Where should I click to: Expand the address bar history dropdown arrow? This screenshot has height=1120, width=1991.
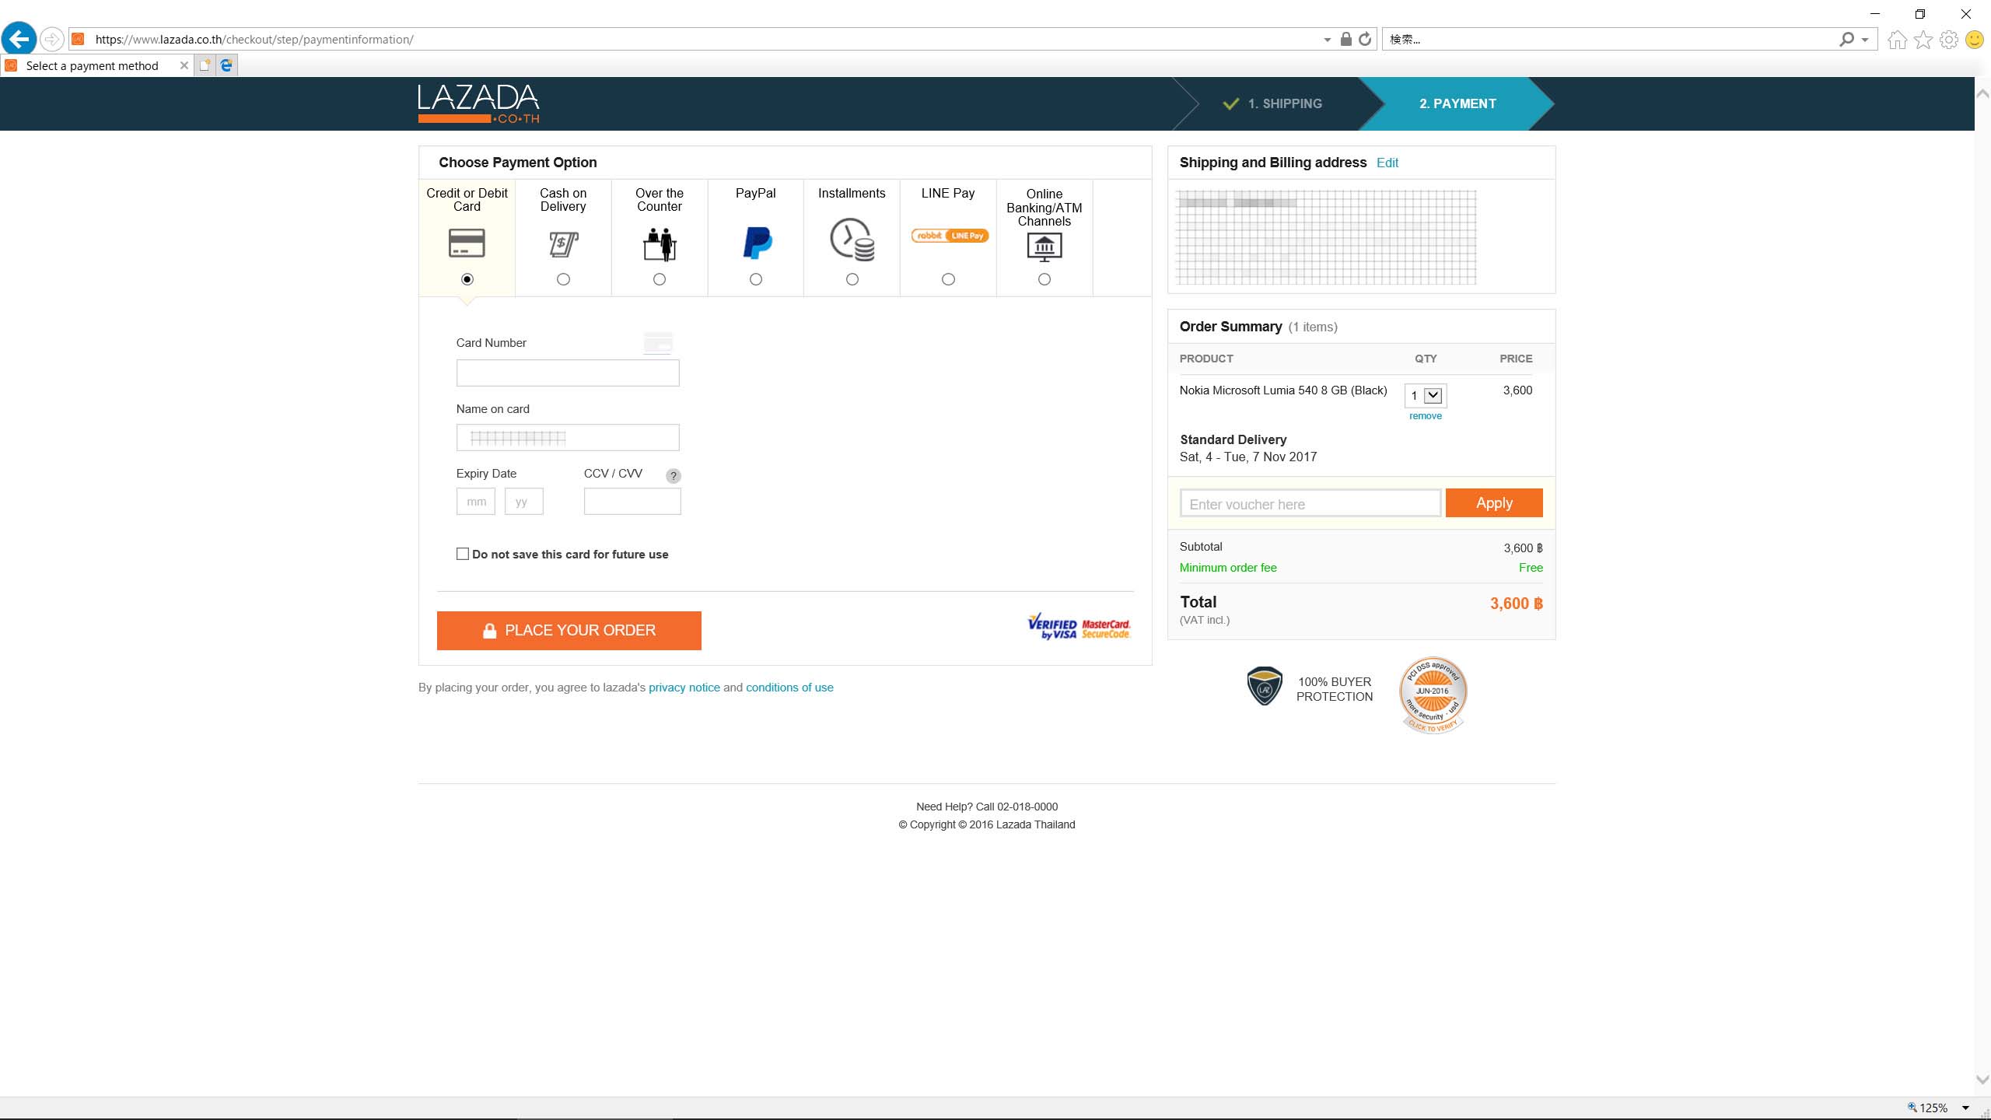pyautogui.click(x=1327, y=40)
